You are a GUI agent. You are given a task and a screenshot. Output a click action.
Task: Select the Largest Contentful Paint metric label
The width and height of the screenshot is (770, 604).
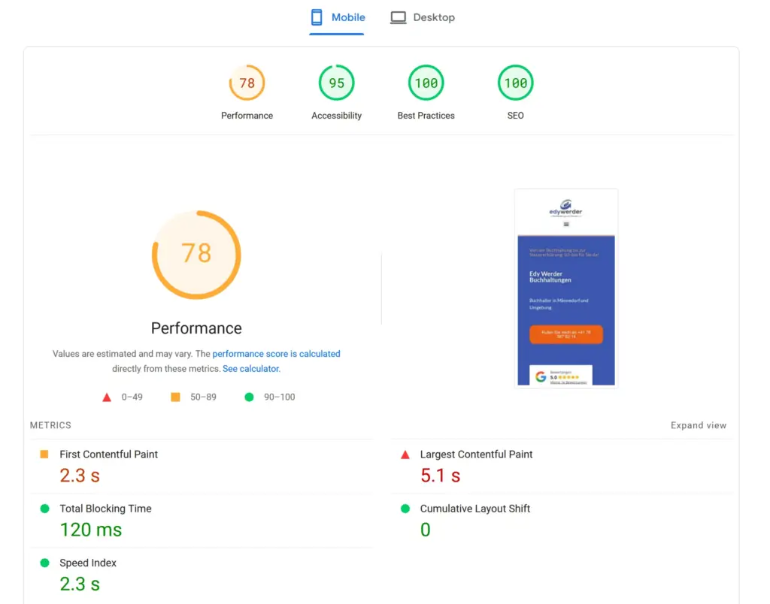[x=476, y=455]
